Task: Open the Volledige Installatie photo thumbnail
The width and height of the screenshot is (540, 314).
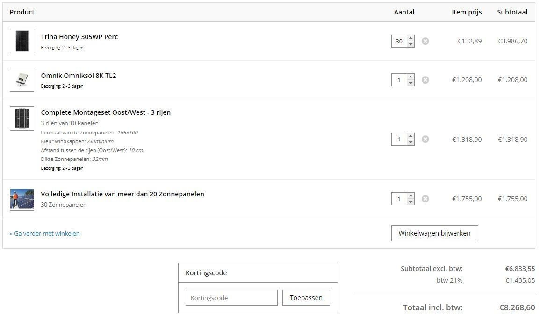Action: (22, 199)
